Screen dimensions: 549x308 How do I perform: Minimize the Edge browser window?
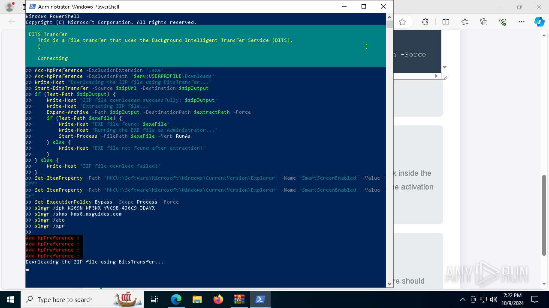pos(499,7)
